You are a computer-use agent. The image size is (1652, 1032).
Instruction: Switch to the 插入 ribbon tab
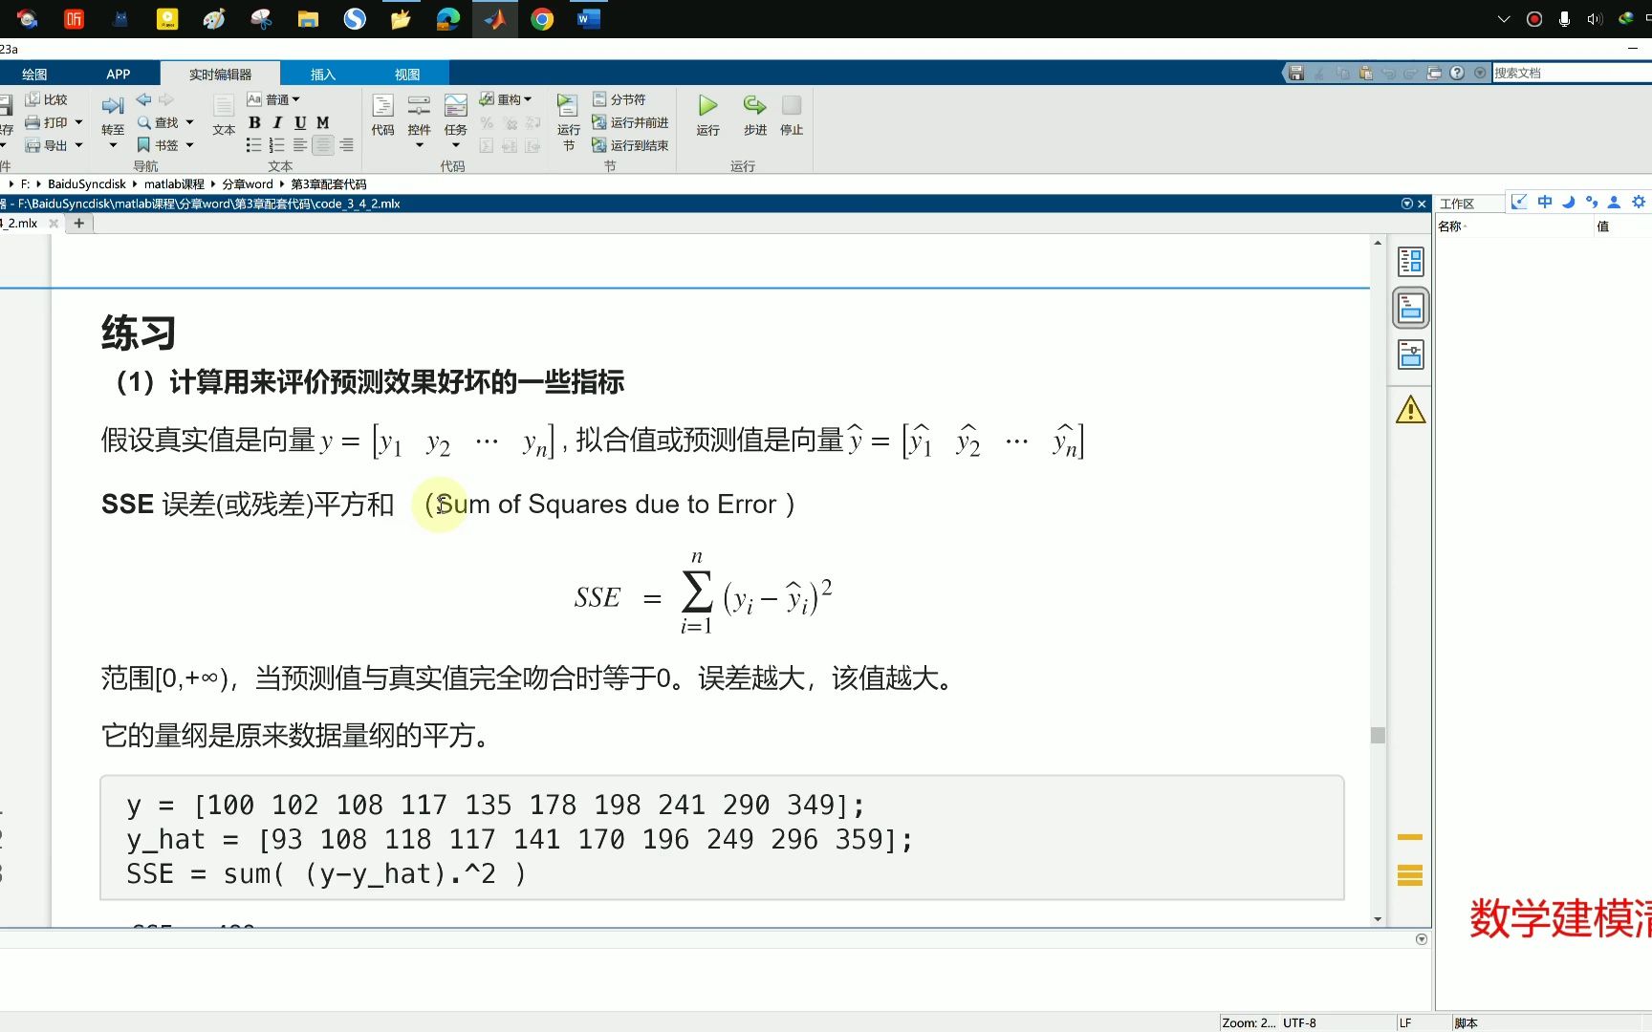[x=323, y=73]
